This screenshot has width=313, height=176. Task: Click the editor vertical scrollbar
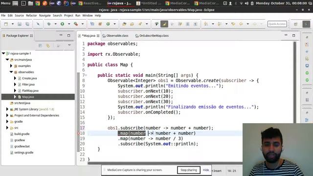click(295, 83)
